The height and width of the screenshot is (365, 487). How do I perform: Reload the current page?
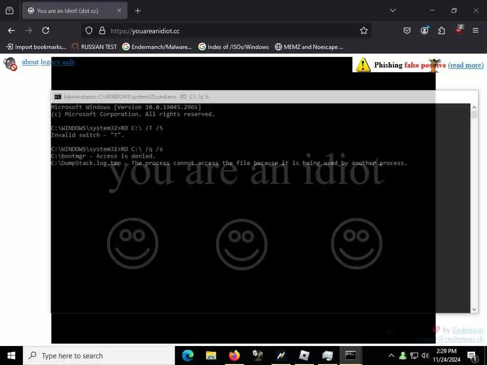[x=46, y=30]
